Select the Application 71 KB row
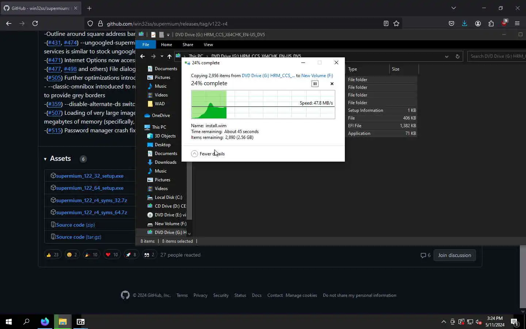The image size is (526, 329). [382, 133]
